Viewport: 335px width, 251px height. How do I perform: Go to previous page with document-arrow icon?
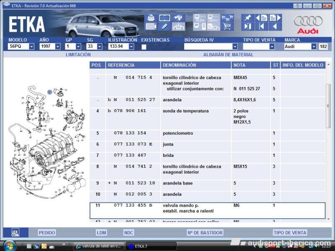261,18
